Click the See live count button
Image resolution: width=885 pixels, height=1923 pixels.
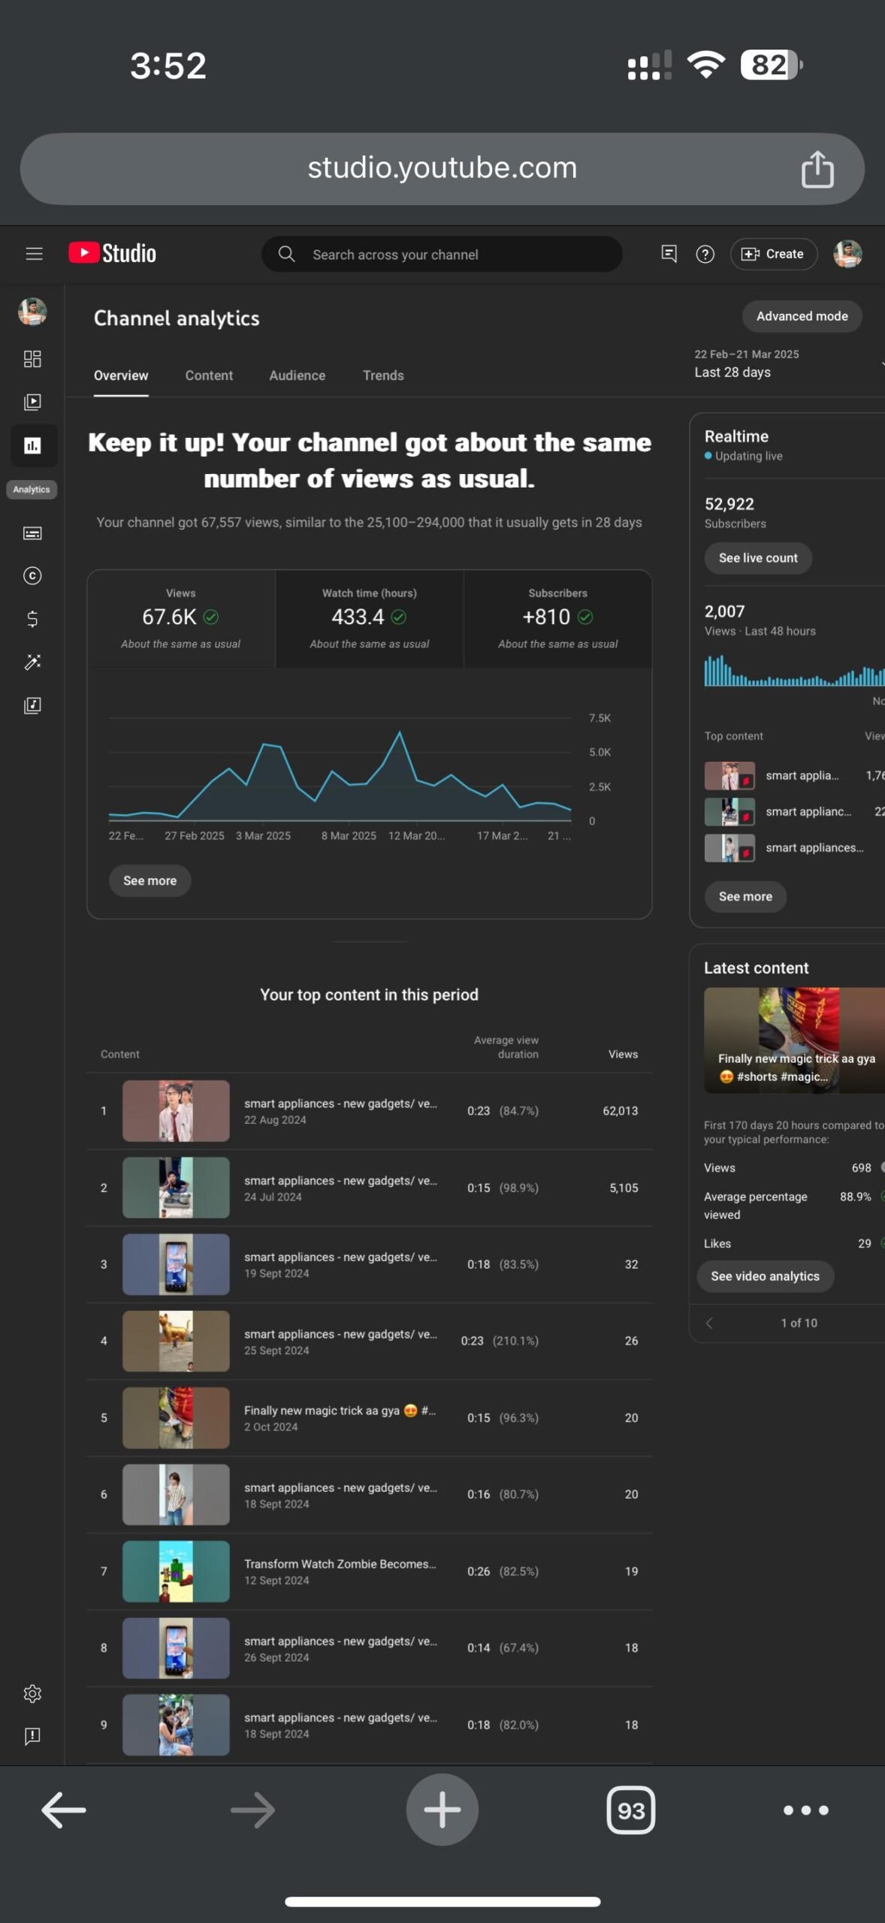758,558
